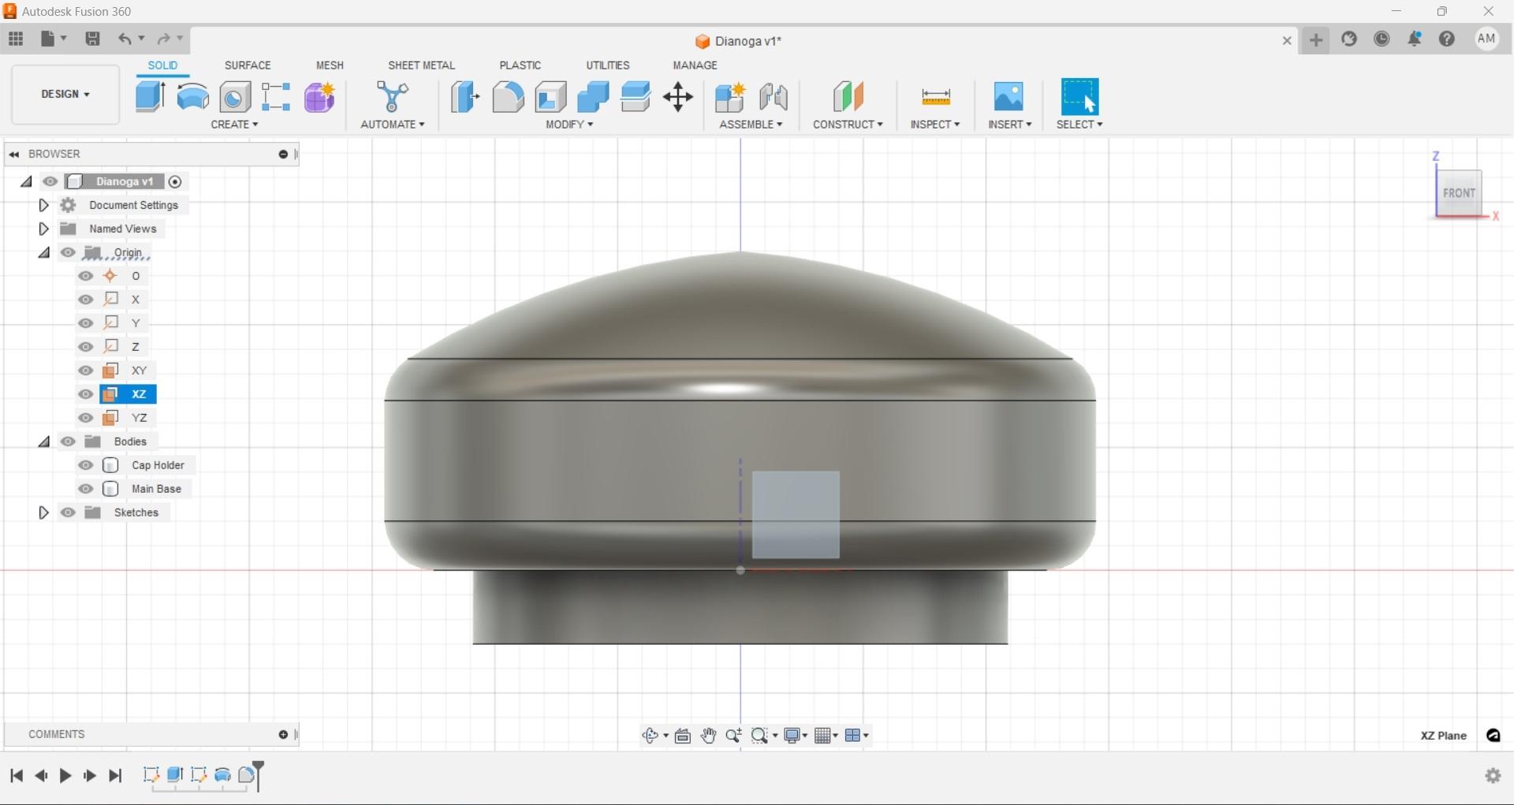The height and width of the screenshot is (805, 1517).
Task: Click the Offset Plane construct icon
Action: [x=848, y=97]
